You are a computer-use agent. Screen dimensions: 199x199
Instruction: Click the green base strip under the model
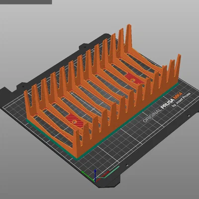point(128,122)
